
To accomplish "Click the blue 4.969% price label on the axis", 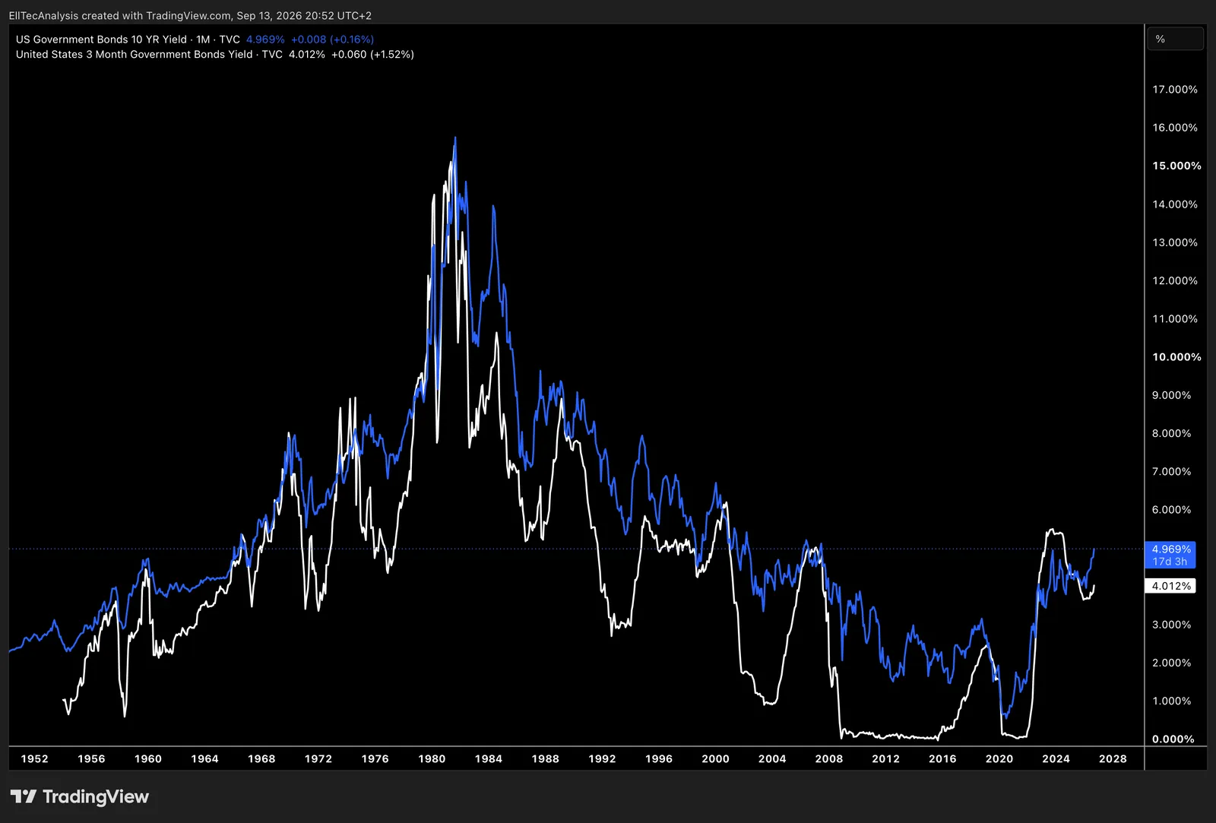I will (x=1171, y=549).
